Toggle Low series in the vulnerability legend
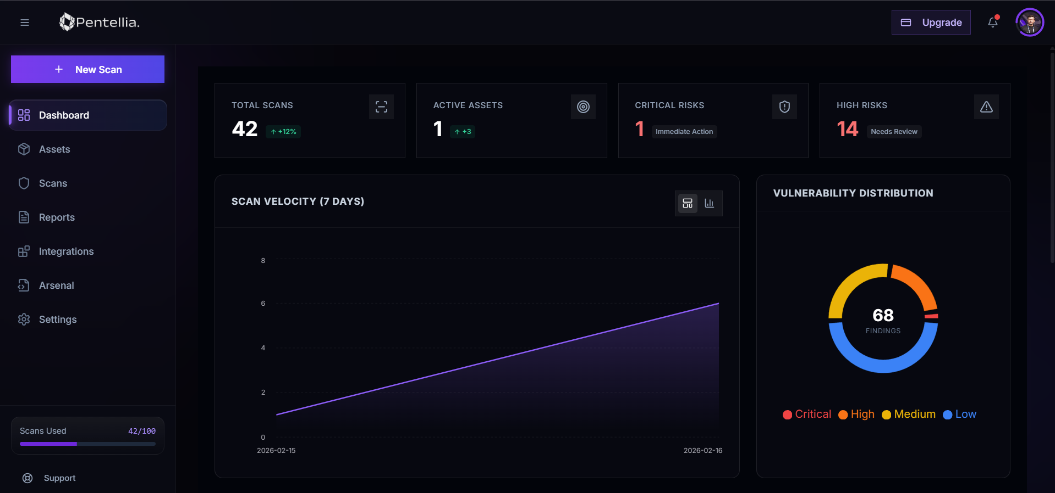1055x493 pixels. click(x=960, y=414)
